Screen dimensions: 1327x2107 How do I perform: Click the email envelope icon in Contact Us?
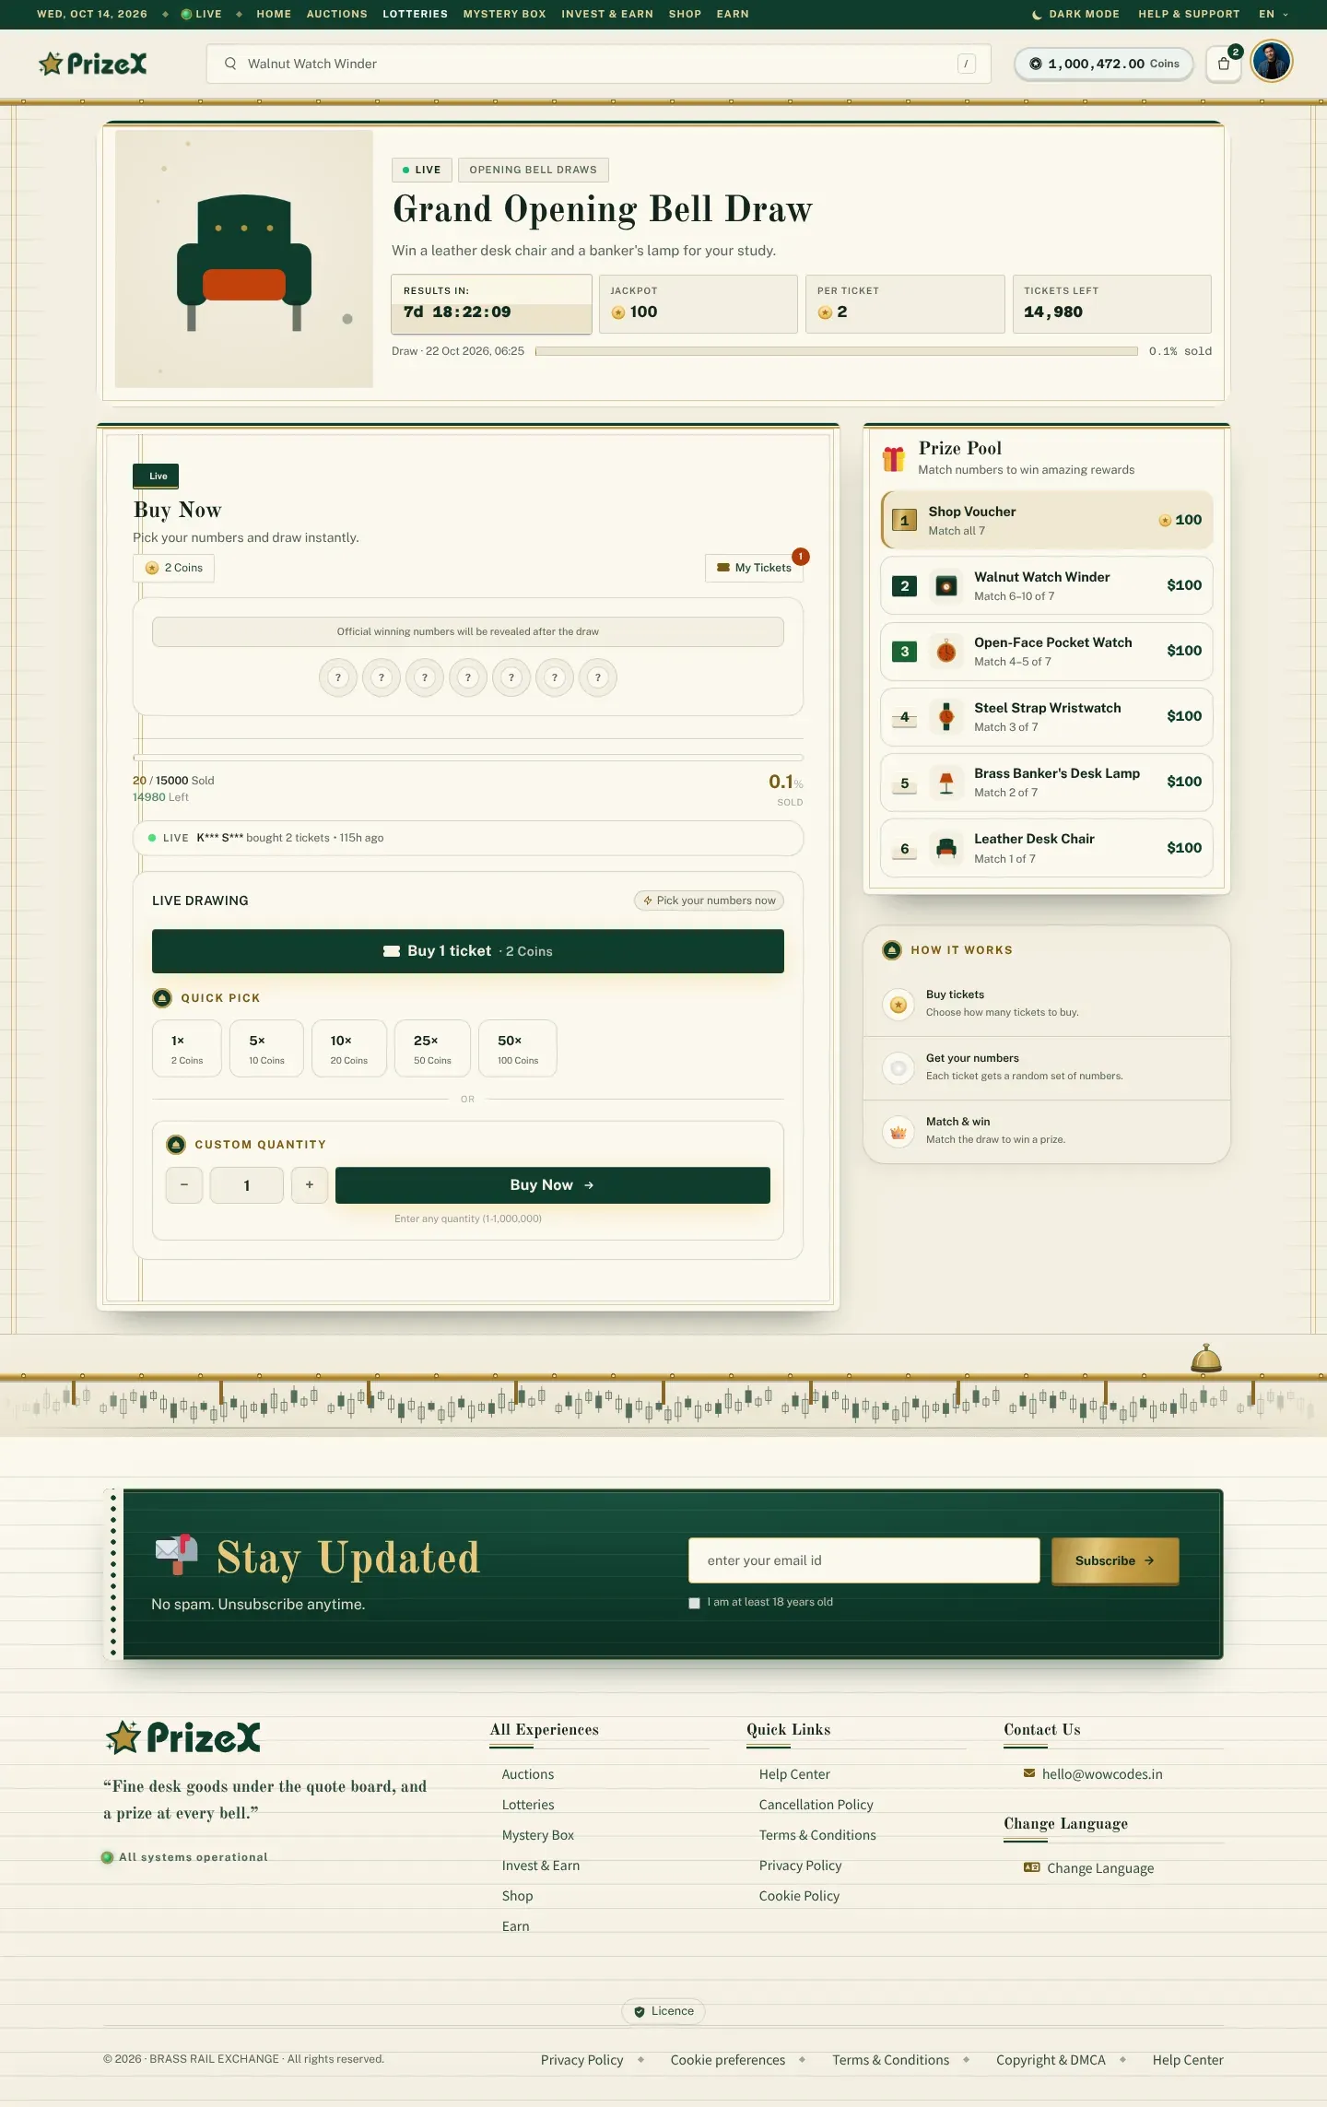(1029, 1773)
